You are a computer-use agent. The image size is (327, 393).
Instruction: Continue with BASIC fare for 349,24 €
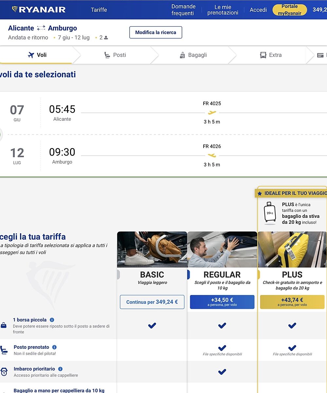pyautogui.click(x=152, y=302)
